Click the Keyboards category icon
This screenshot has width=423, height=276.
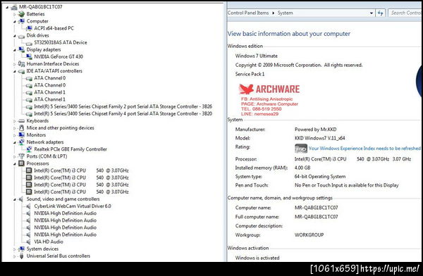[x=22, y=121]
